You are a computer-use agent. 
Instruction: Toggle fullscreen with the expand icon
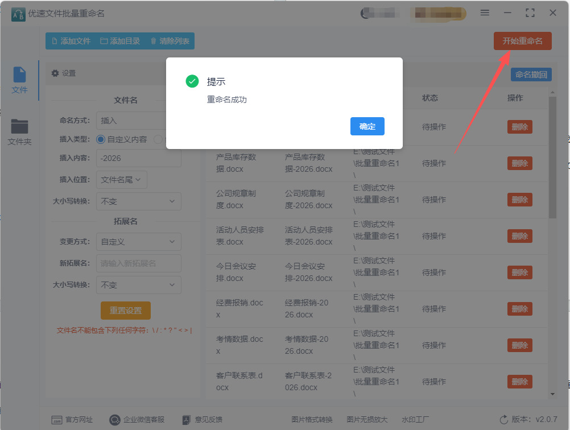(530, 13)
